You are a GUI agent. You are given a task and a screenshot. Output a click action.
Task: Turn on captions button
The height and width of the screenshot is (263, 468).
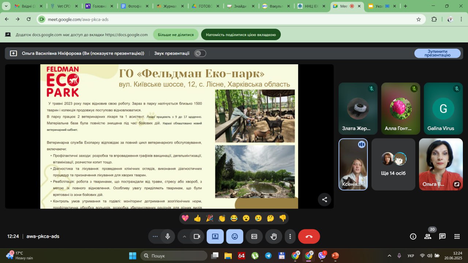(254, 236)
